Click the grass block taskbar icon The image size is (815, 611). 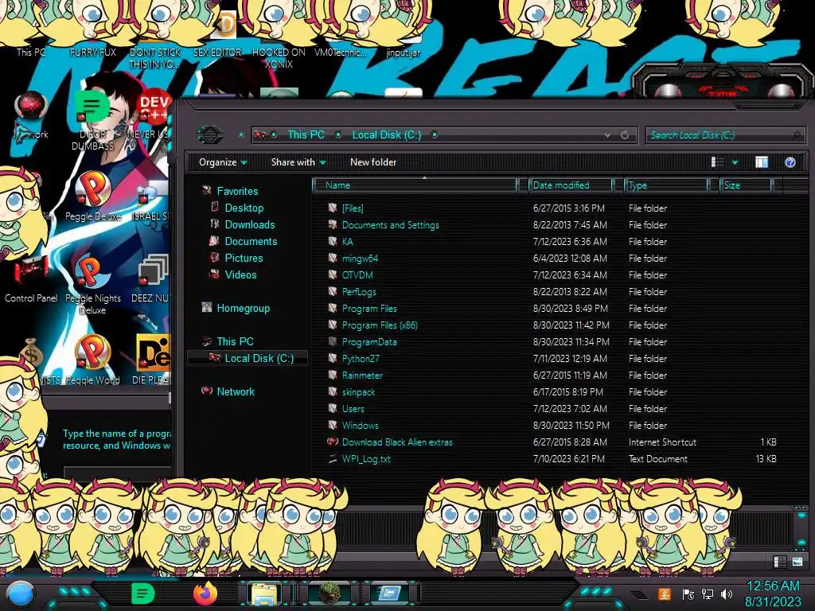330,593
